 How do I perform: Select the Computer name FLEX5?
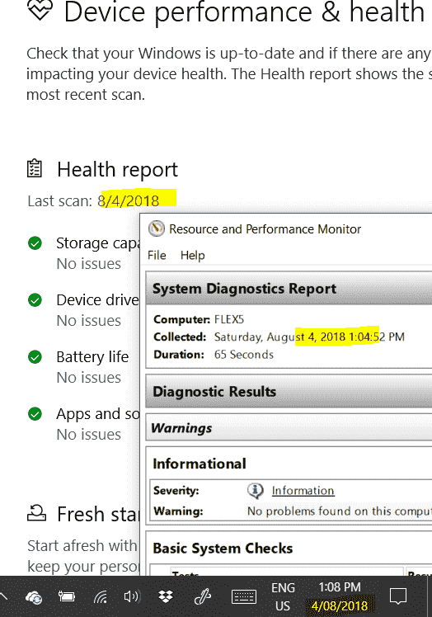[x=229, y=319]
